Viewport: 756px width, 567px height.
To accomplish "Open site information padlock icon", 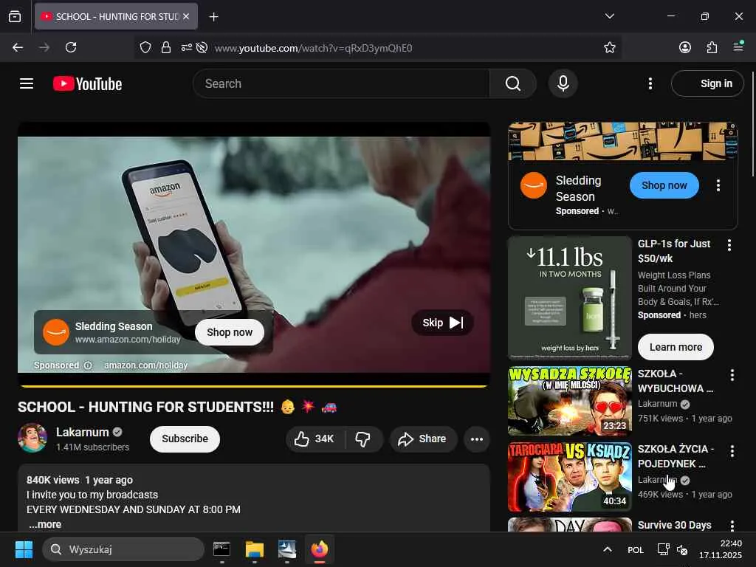I will point(166,47).
